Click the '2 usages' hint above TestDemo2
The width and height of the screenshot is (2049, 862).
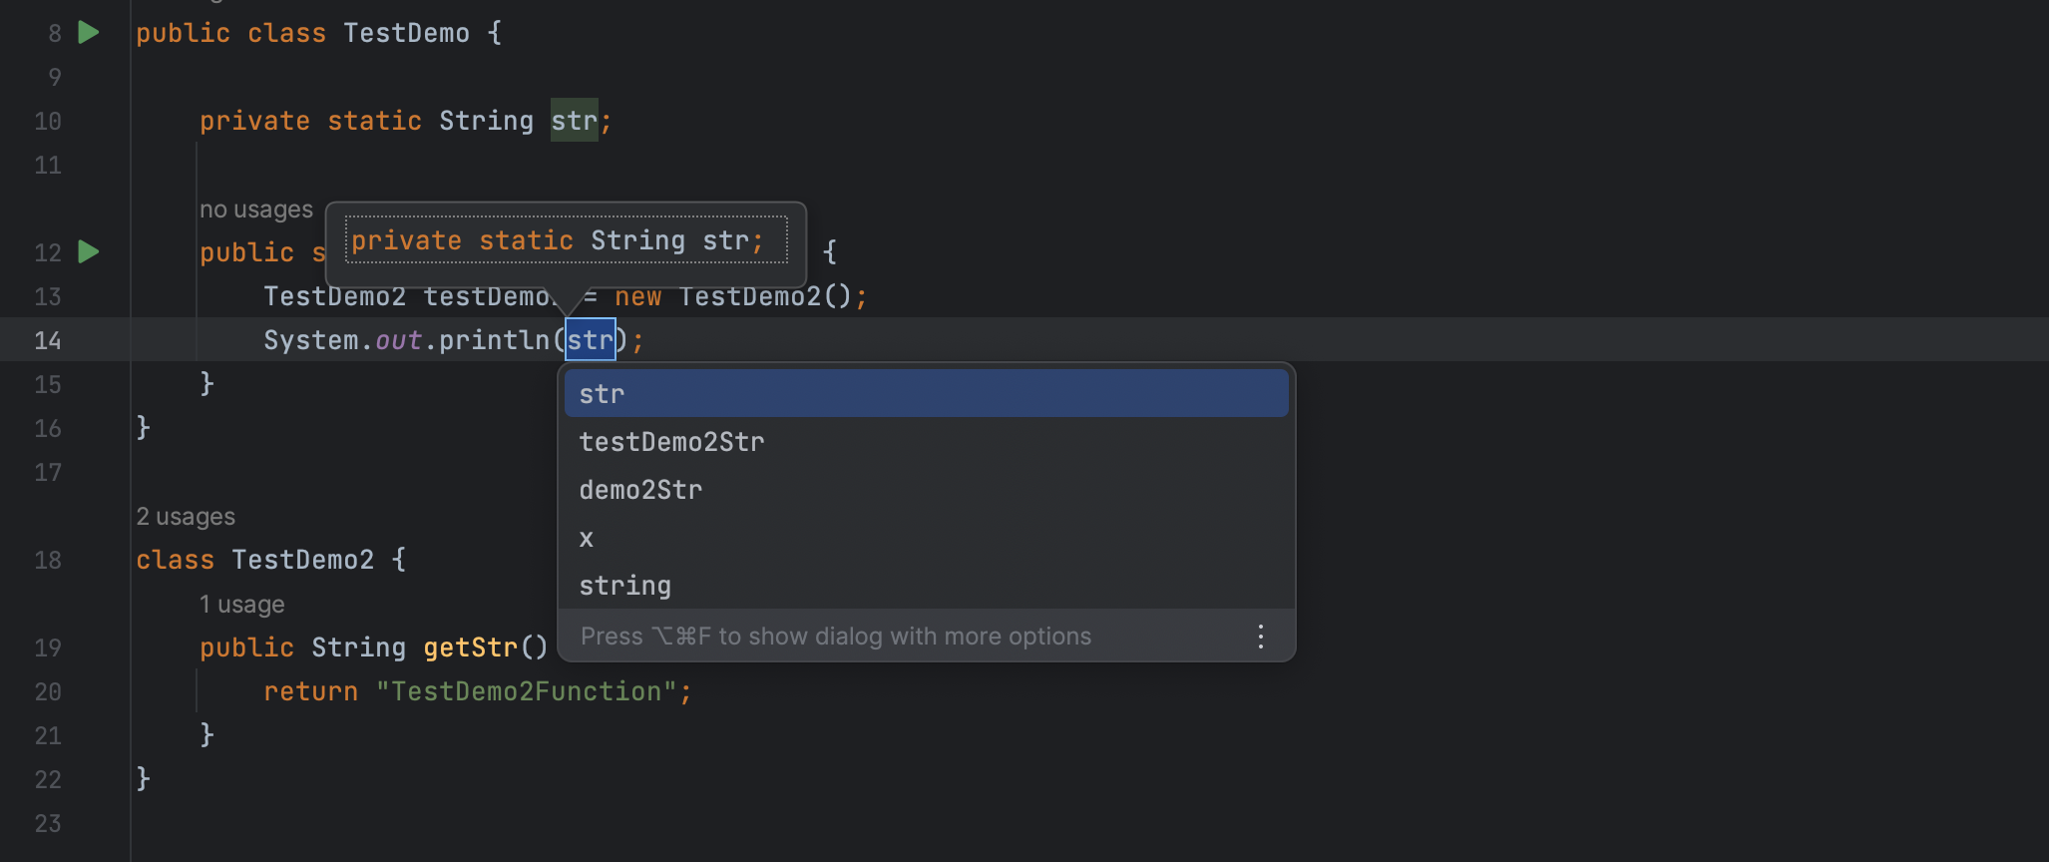tap(186, 517)
